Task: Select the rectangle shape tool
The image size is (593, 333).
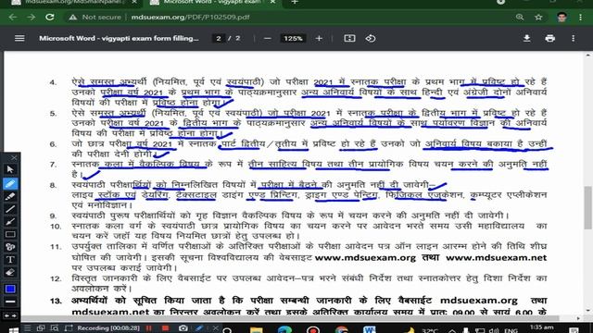Action: click(x=10, y=234)
